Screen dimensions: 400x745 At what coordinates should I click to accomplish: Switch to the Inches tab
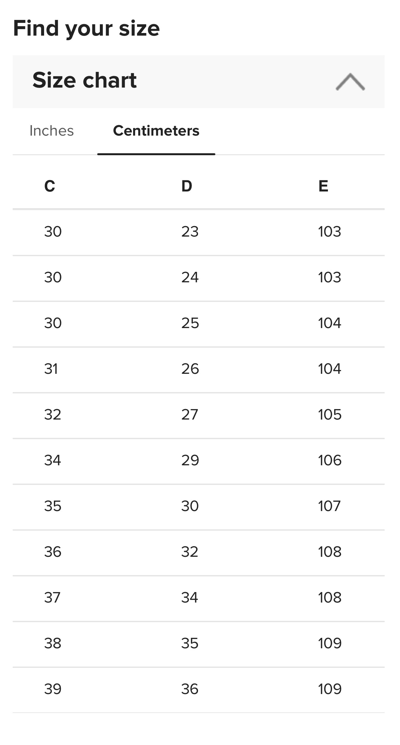[52, 131]
